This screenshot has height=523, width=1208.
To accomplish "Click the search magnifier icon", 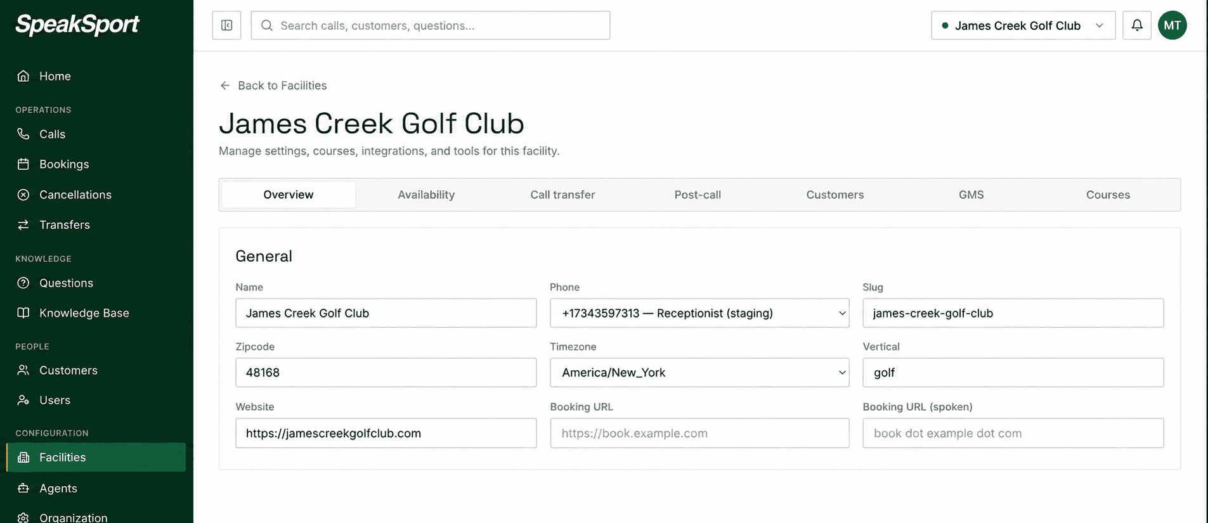I will [x=267, y=25].
